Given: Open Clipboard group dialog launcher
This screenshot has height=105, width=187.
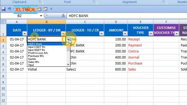Looking at the screenshot, I should [40, 2].
